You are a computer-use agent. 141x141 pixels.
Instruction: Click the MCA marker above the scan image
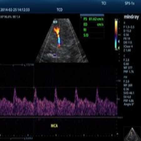point(55,22)
